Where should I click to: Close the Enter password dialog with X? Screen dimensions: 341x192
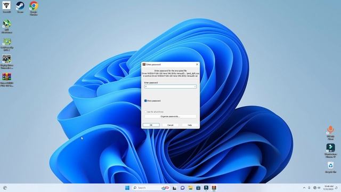point(197,65)
